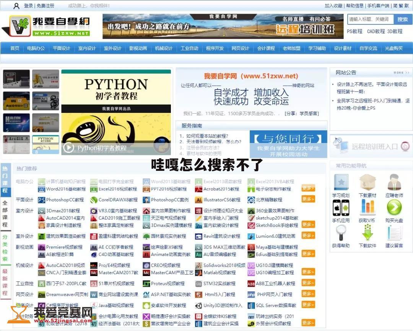Play the Python初学者教程 video button
The height and width of the screenshot is (331, 413).
68,147
